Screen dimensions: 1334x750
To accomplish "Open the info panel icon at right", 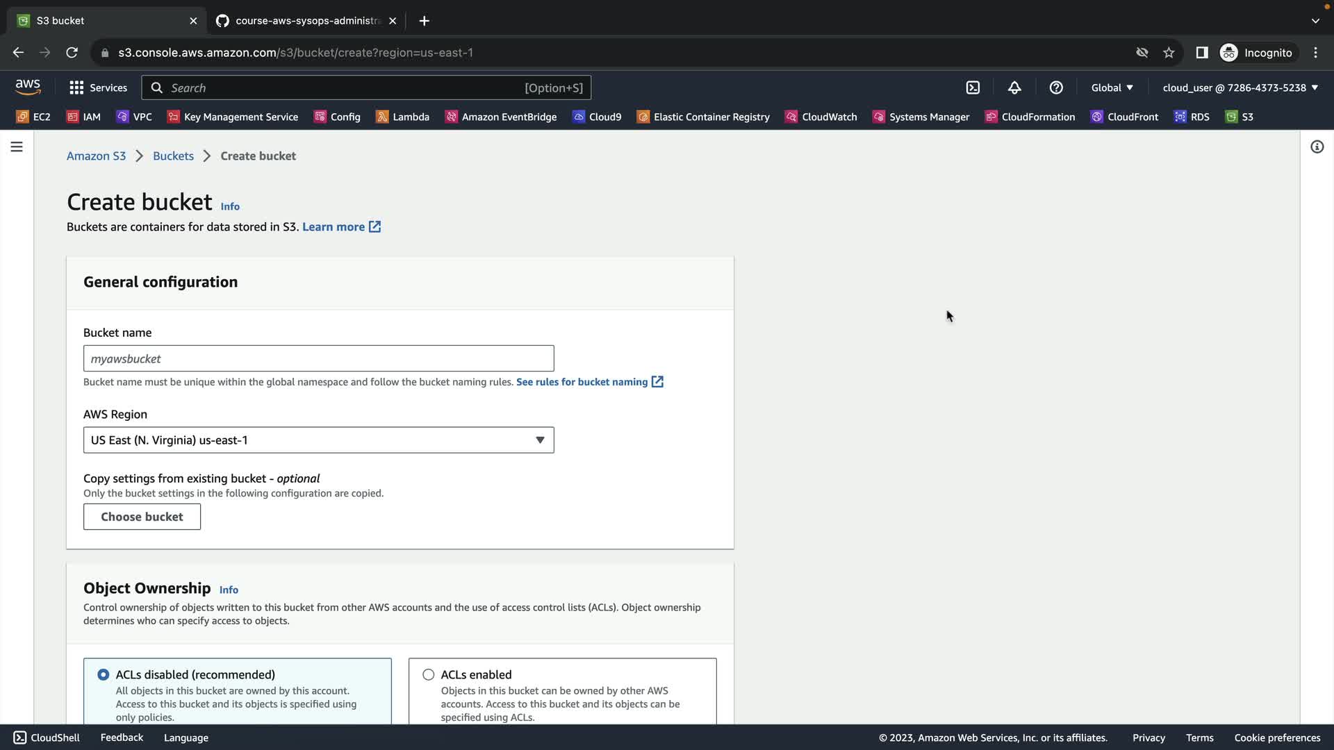I will pos(1317,147).
